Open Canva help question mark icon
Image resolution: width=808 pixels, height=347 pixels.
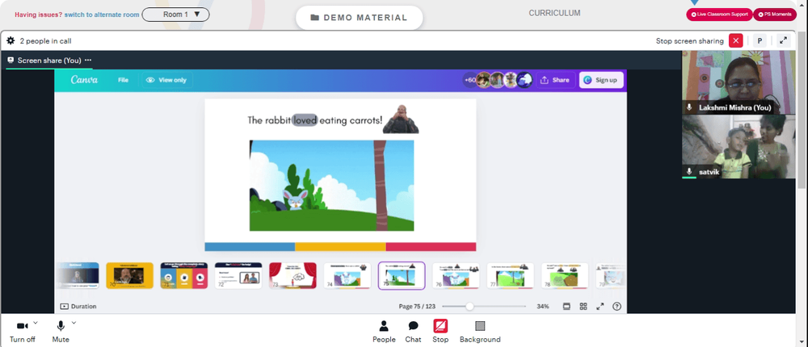tap(617, 307)
